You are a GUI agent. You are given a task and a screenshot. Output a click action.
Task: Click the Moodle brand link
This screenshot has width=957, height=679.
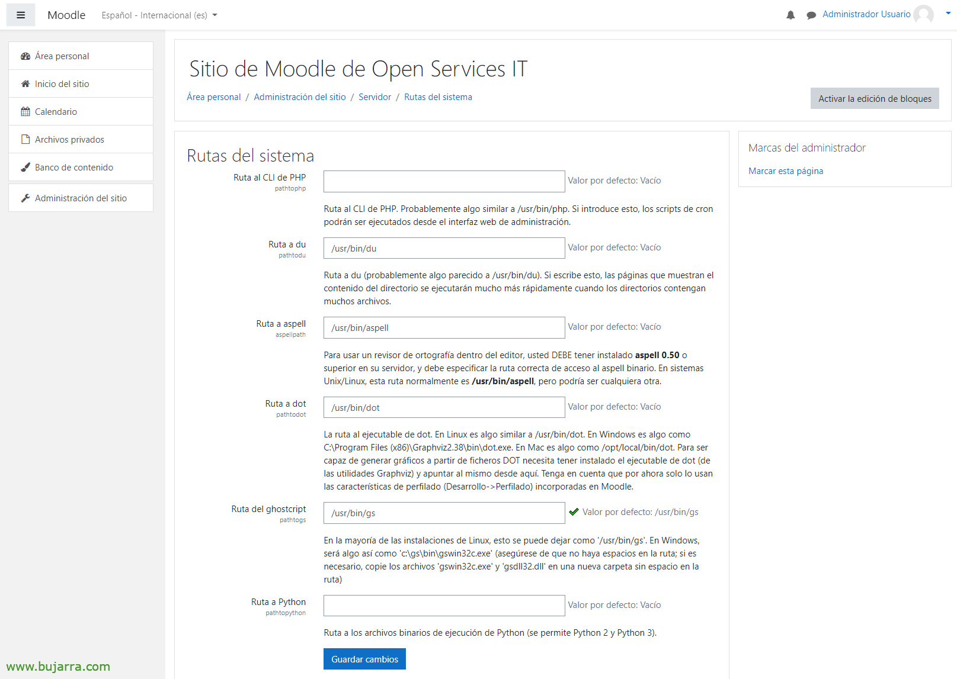coord(66,15)
